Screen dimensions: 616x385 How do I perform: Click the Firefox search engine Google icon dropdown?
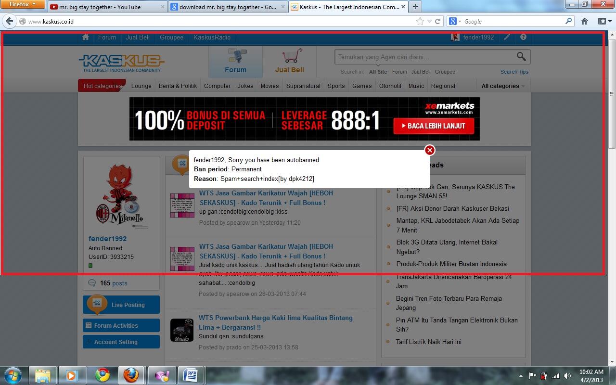click(x=454, y=21)
